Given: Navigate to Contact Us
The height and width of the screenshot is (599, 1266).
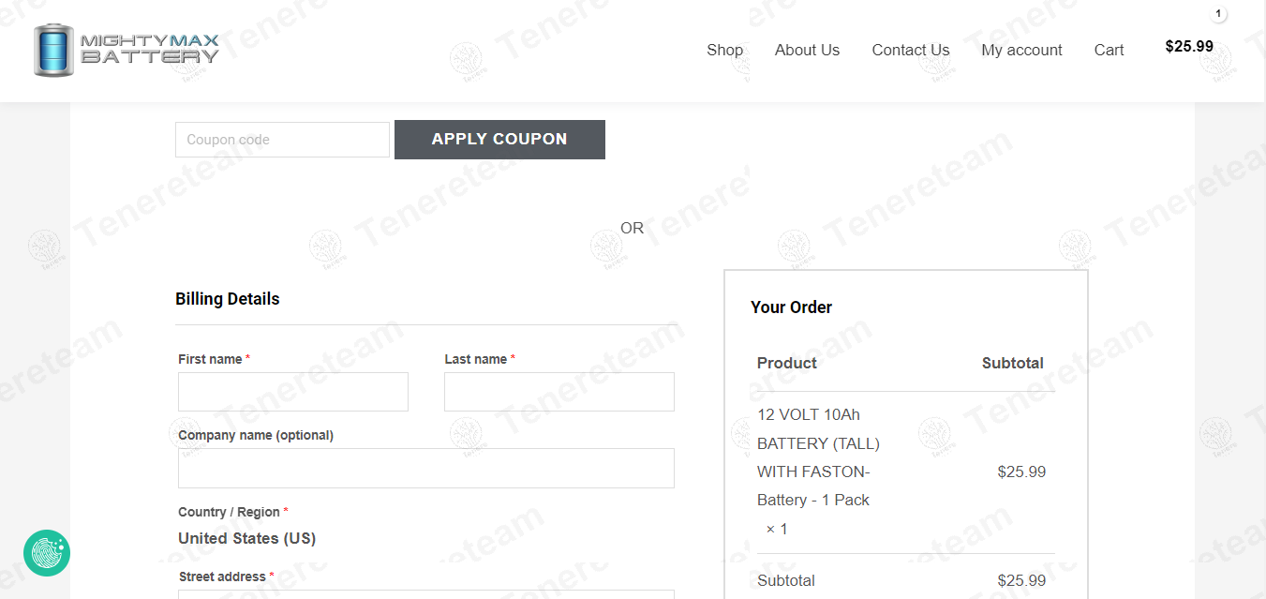Looking at the screenshot, I should point(910,51).
